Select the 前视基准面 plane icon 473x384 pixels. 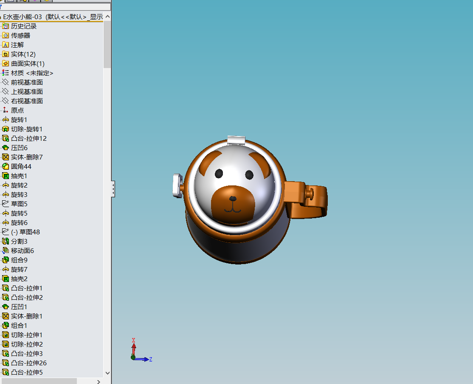[x=6, y=82]
